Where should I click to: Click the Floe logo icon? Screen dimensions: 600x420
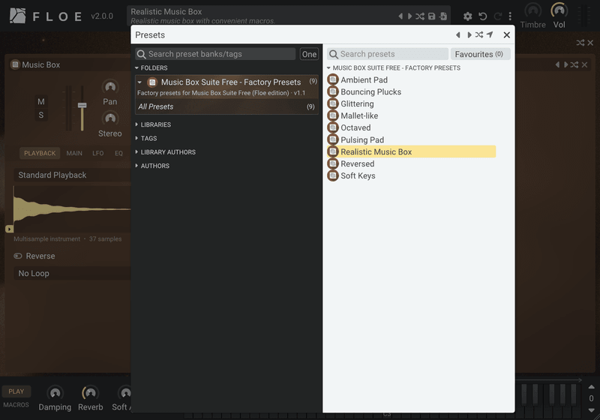[17, 16]
